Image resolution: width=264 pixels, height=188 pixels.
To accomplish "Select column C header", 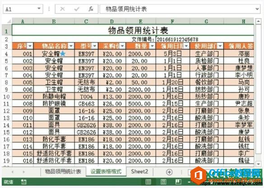I will point(86,21).
